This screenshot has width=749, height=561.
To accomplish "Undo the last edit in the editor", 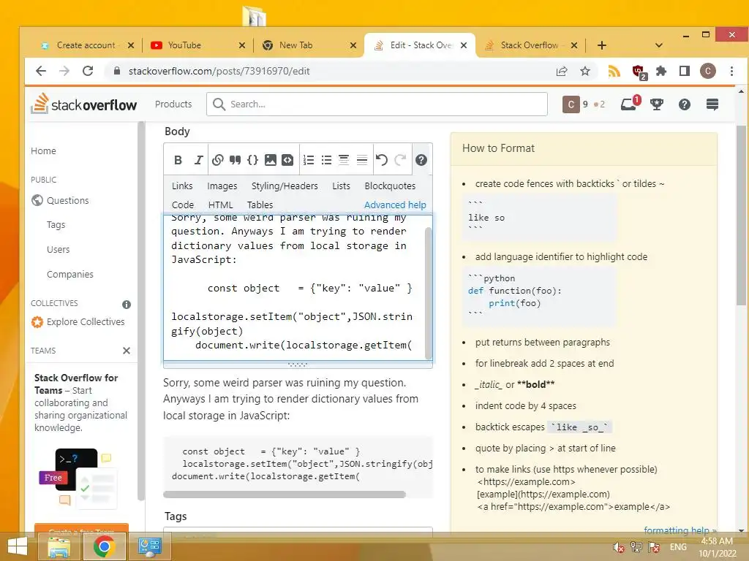I will point(381,160).
